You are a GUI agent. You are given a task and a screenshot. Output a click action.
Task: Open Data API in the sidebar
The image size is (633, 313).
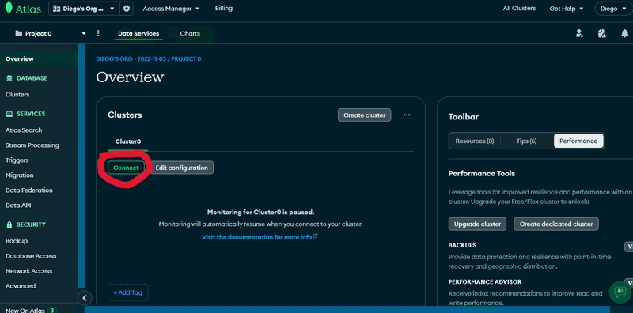(x=18, y=206)
